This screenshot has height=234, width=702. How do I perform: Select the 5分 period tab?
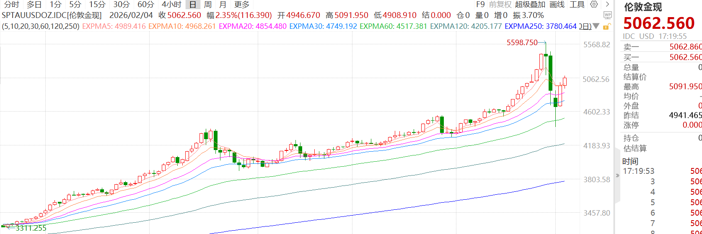click(x=75, y=5)
